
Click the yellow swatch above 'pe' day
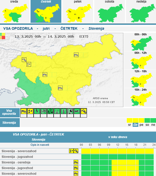click(x=141, y=120)
